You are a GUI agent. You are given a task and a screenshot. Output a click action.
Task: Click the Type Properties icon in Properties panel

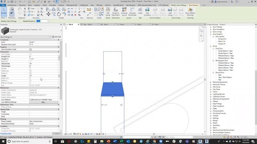12,9
